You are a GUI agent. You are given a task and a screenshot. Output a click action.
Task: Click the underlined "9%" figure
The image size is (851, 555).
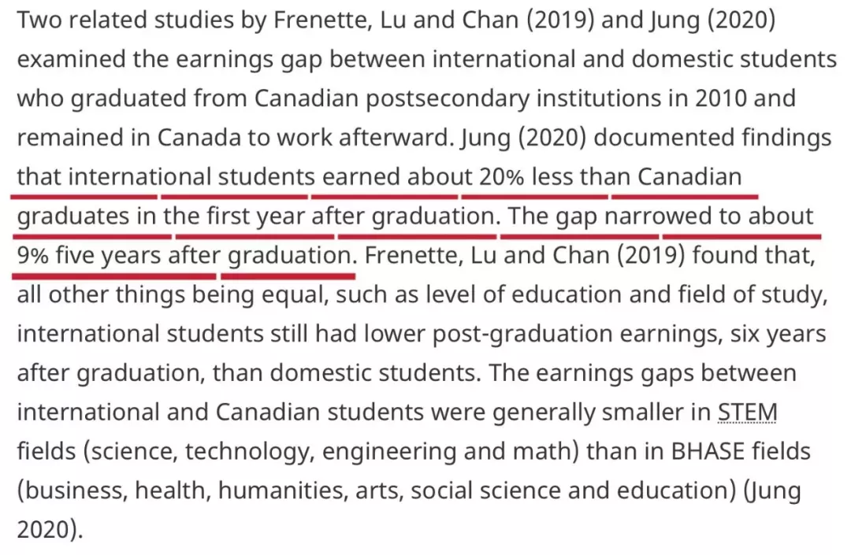[32, 255]
